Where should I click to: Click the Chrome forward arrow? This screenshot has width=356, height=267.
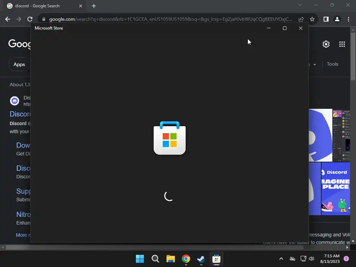[19, 19]
